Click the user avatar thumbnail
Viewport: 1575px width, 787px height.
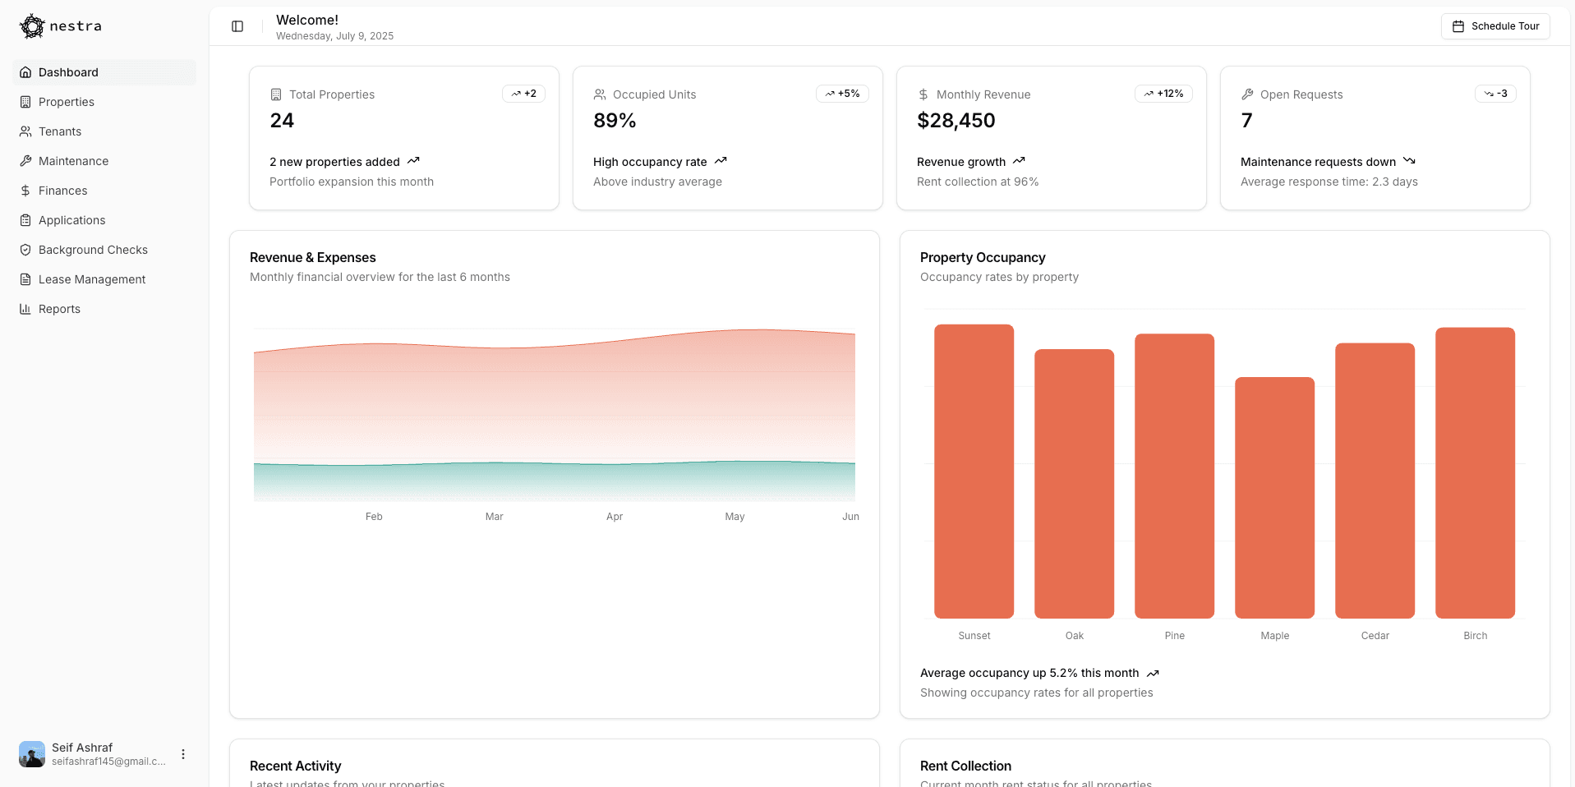tap(31, 754)
